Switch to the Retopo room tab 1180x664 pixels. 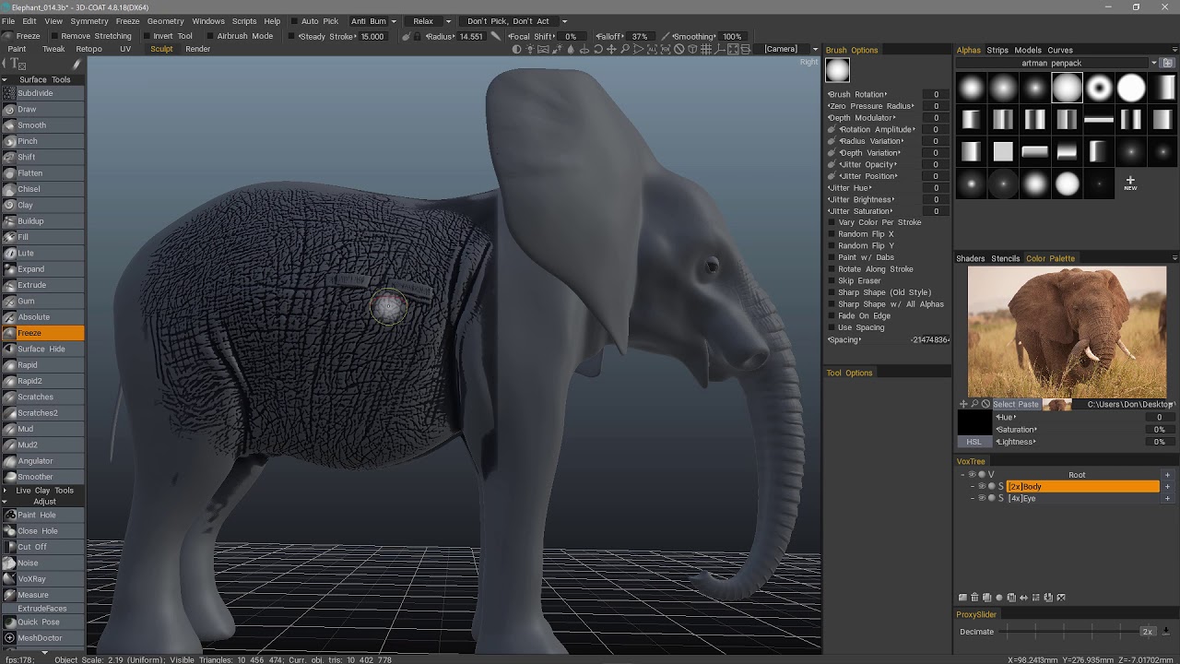point(89,49)
